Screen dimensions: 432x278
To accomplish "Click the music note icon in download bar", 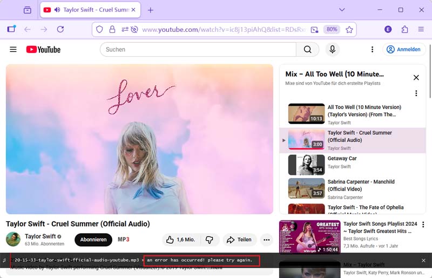I will pos(4,260).
